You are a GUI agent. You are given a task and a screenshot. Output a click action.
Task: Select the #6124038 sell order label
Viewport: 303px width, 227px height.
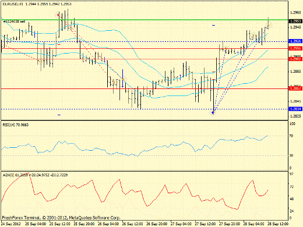point(14,22)
